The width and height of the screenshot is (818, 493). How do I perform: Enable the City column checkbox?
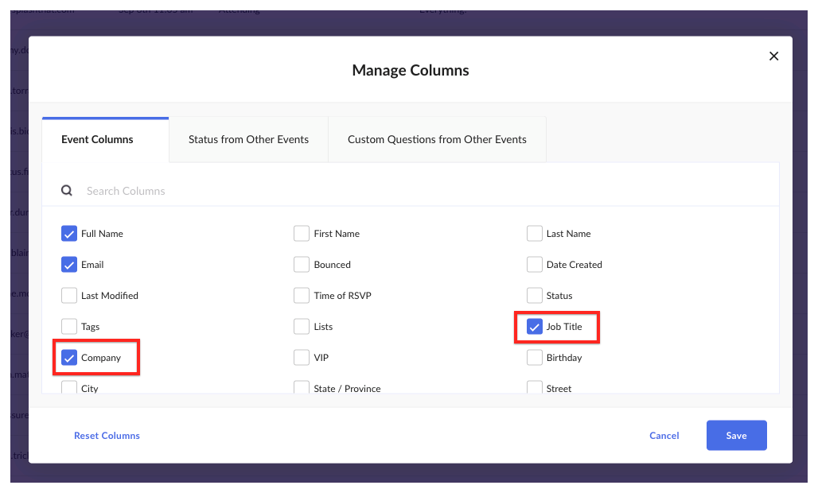click(x=69, y=387)
